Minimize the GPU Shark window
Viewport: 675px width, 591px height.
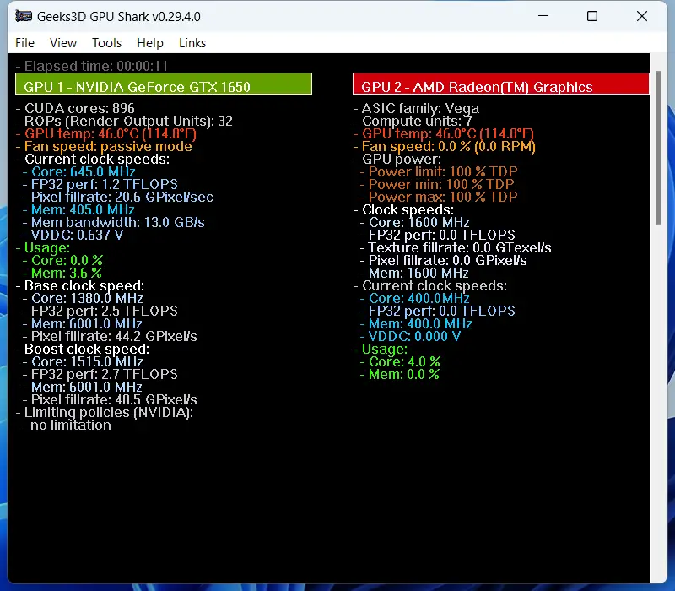(x=543, y=16)
